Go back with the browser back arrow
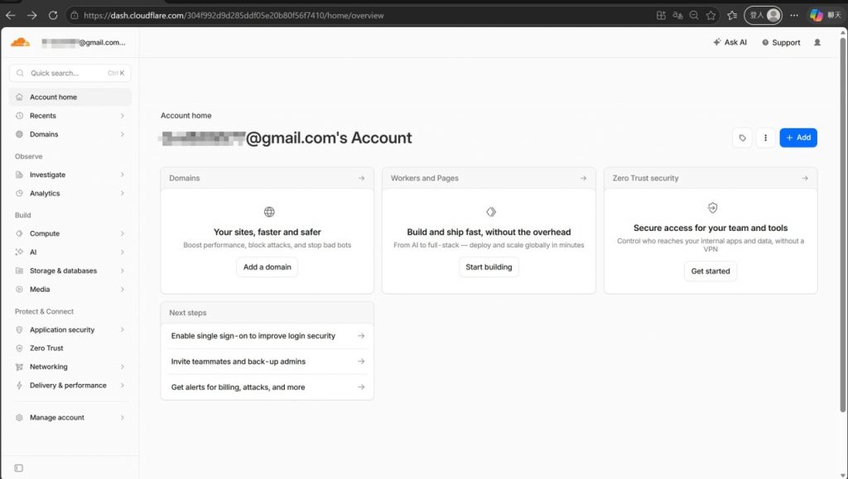Viewport: 848px width, 479px height. pyautogui.click(x=10, y=15)
